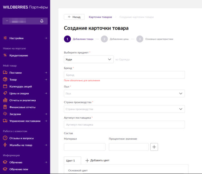The height and width of the screenshot is (174, 202).
Task: Focus the Материал input field
Action: pos(85,147)
